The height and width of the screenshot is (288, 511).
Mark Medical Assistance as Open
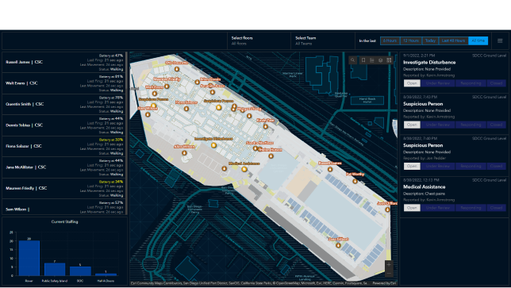point(412,208)
